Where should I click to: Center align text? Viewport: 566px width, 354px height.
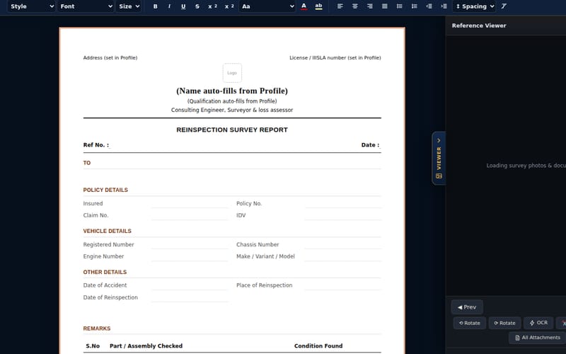click(355, 6)
